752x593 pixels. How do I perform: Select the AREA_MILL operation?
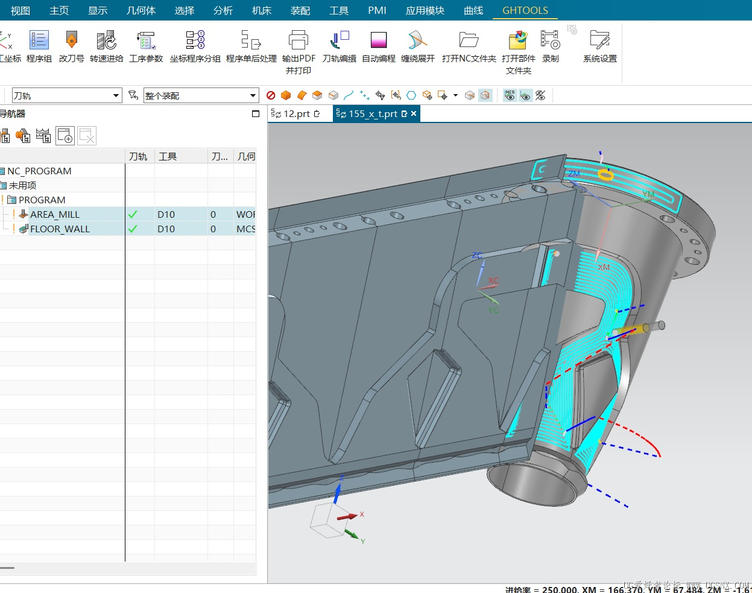[55, 214]
